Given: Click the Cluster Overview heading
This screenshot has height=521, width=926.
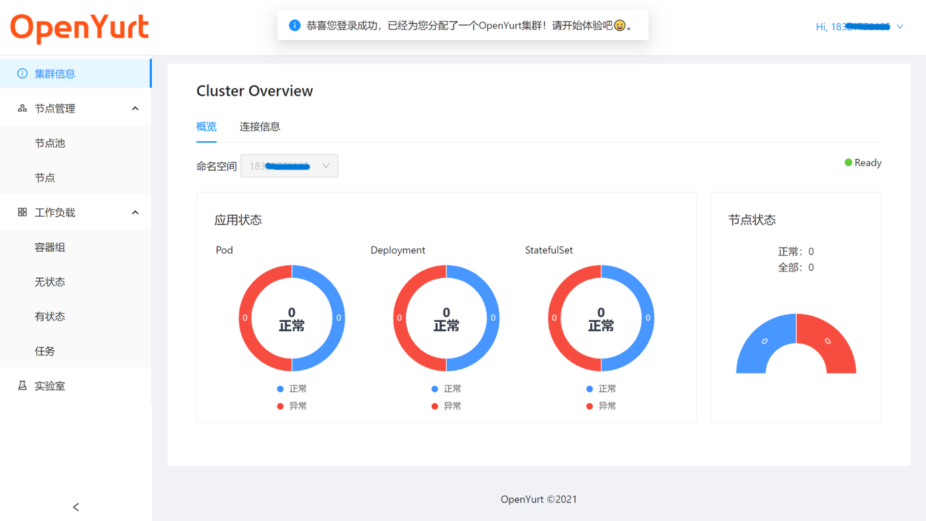Looking at the screenshot, I should pos(254,91).
